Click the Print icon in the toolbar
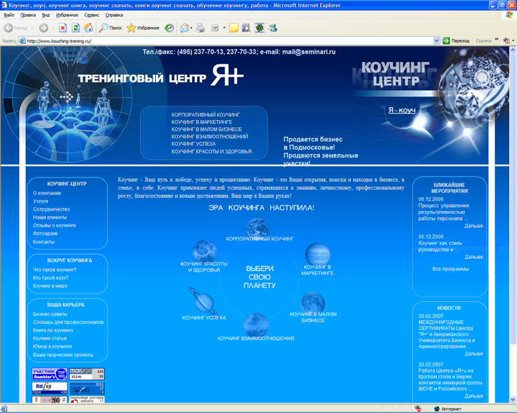 200,27
